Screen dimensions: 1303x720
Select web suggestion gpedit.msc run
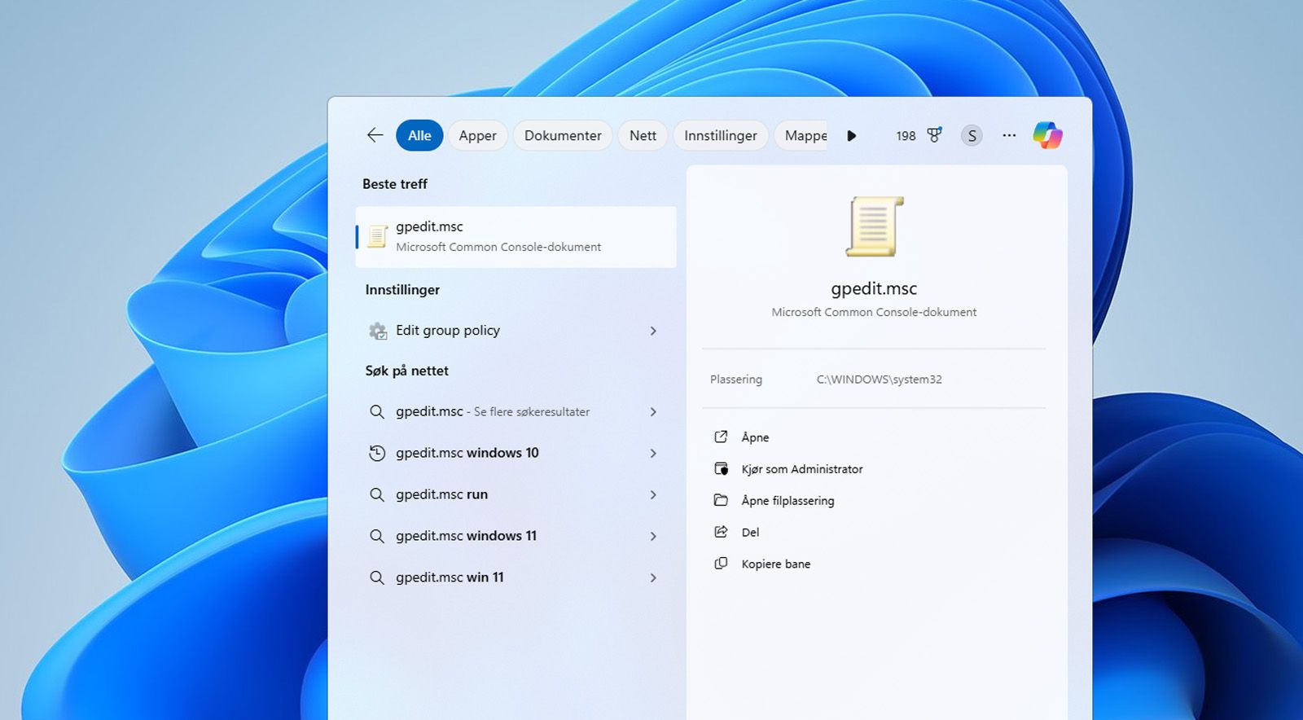(x=515, y=494)
